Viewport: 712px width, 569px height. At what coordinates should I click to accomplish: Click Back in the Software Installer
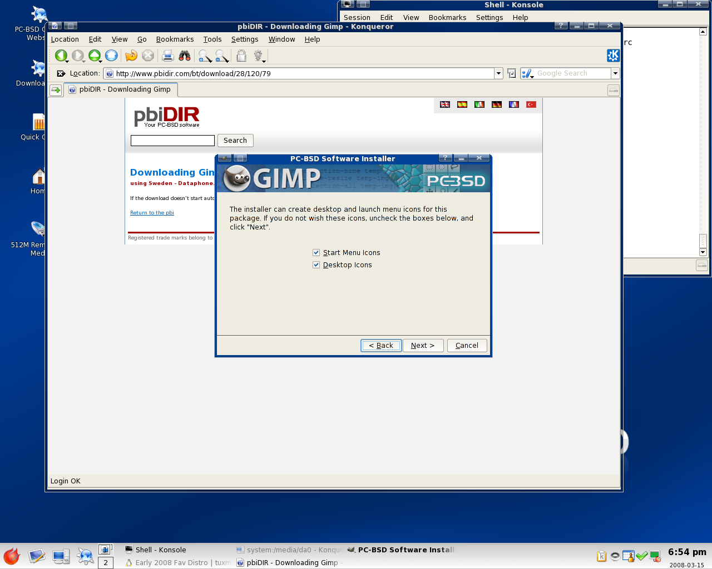coord(381,346)
